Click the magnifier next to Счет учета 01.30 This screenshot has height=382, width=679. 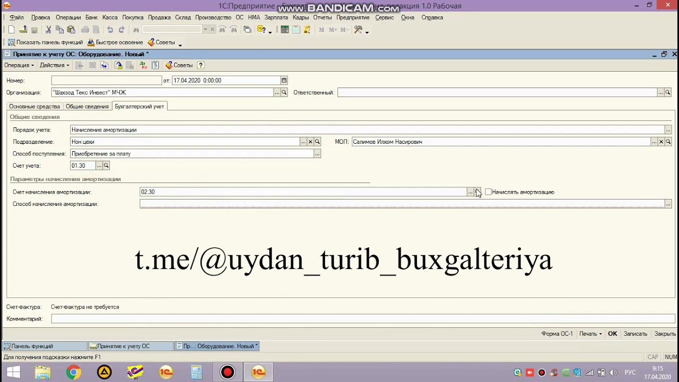(106, 166)
